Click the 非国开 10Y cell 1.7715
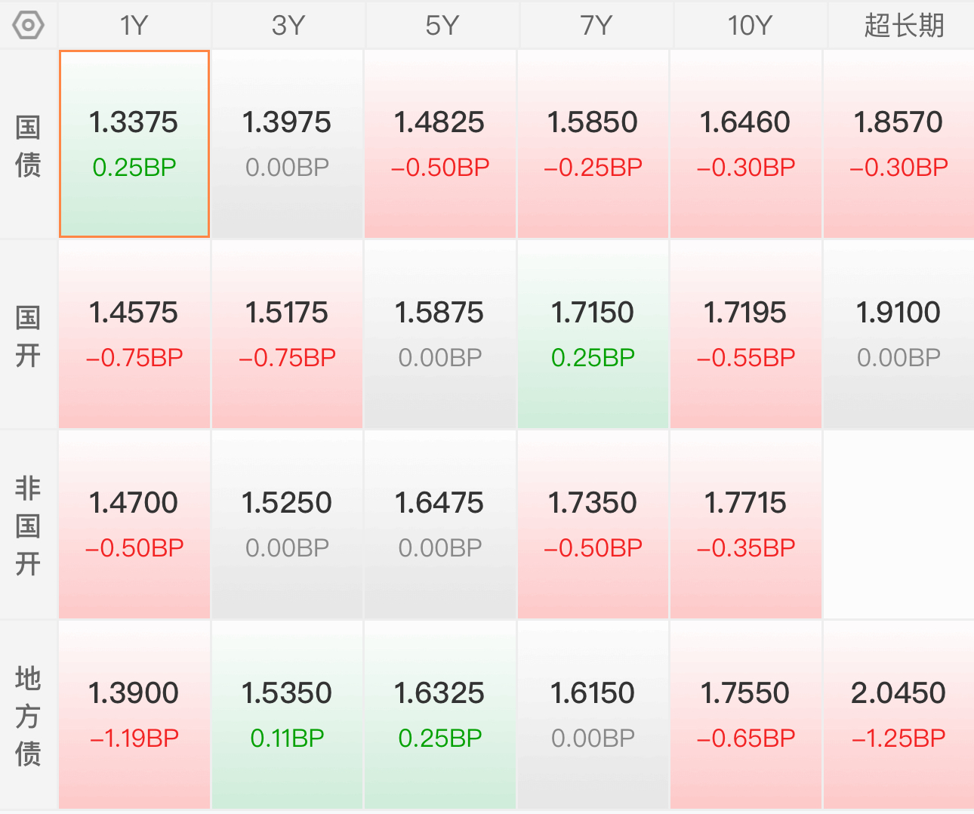 click(x=746, y=525)
